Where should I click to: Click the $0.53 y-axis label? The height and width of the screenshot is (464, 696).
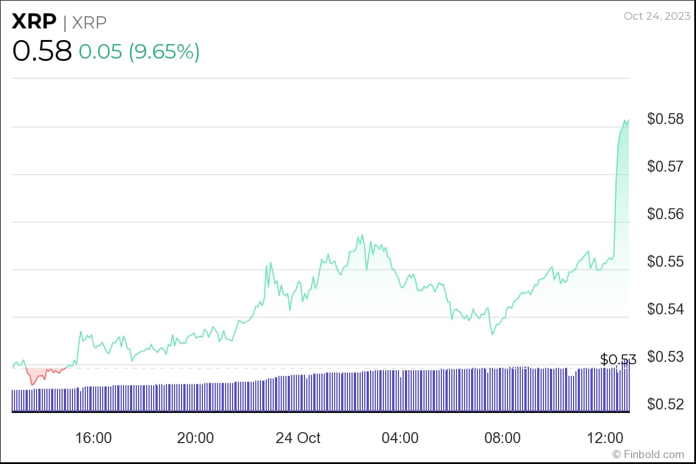pyautogui.click(x=665, y=357)
